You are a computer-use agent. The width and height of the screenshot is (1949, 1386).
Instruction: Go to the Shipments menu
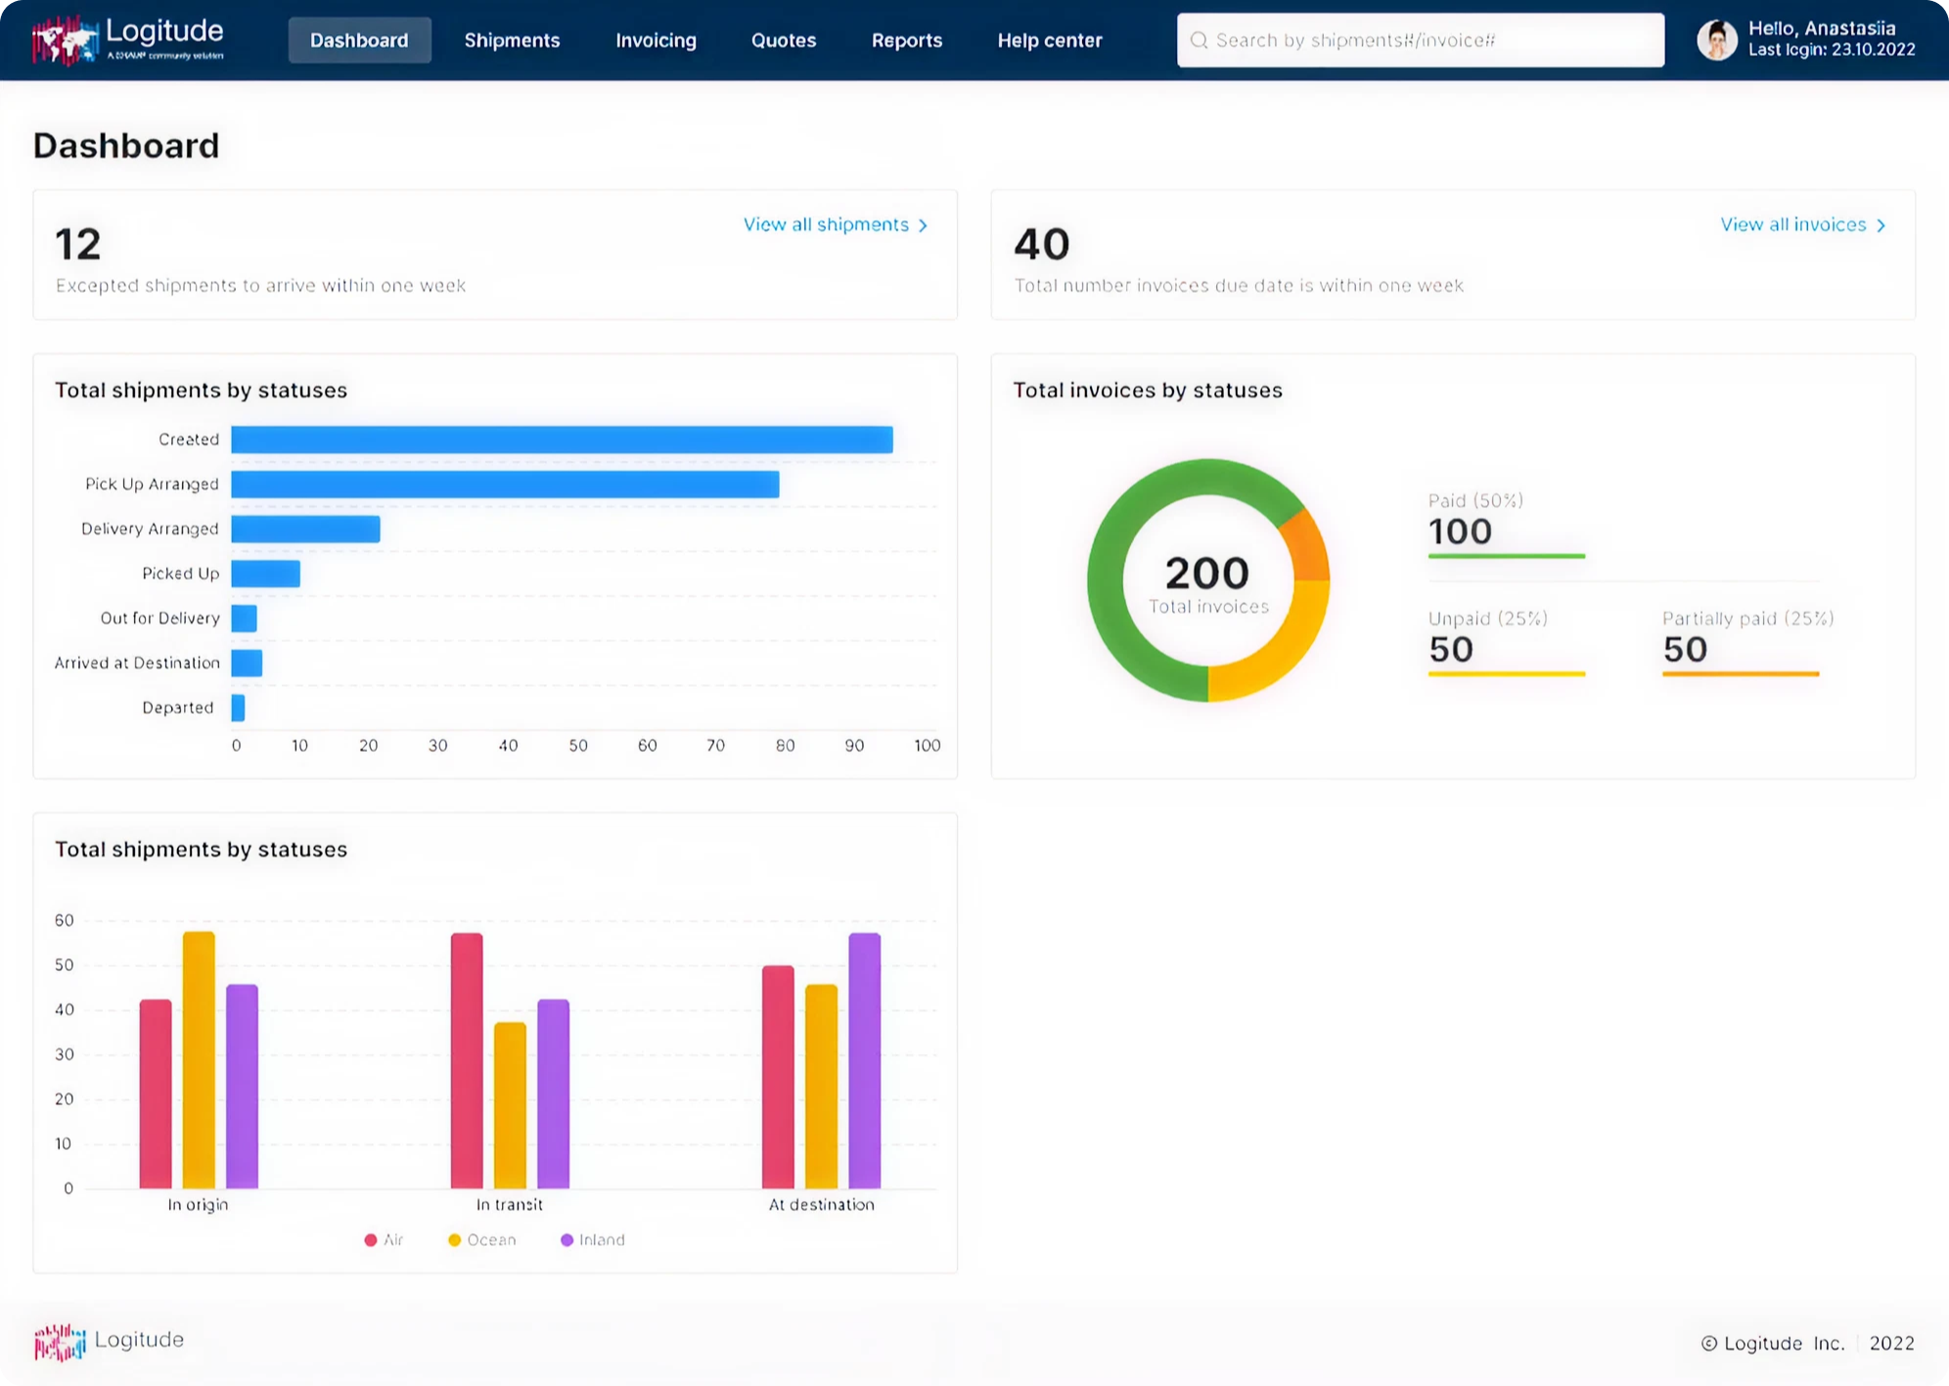512,40
